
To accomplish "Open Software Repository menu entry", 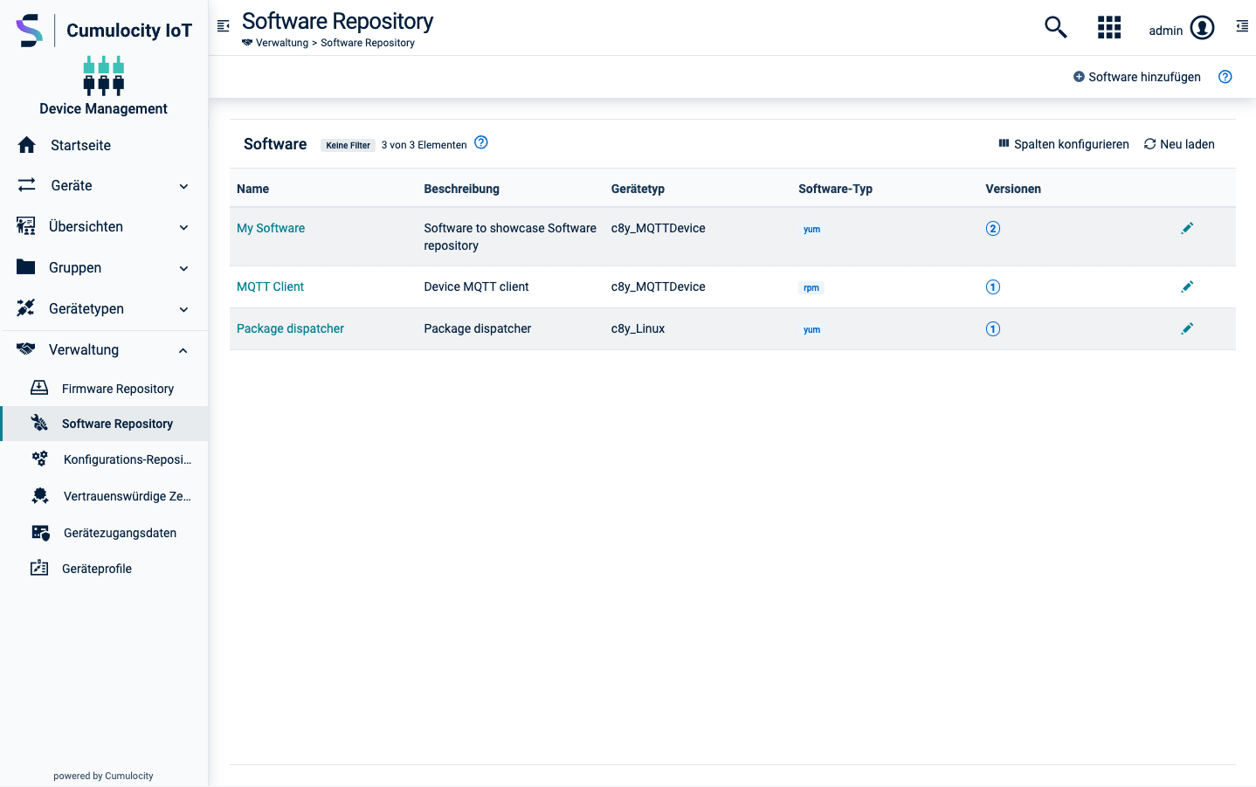I will pos(104,424).
